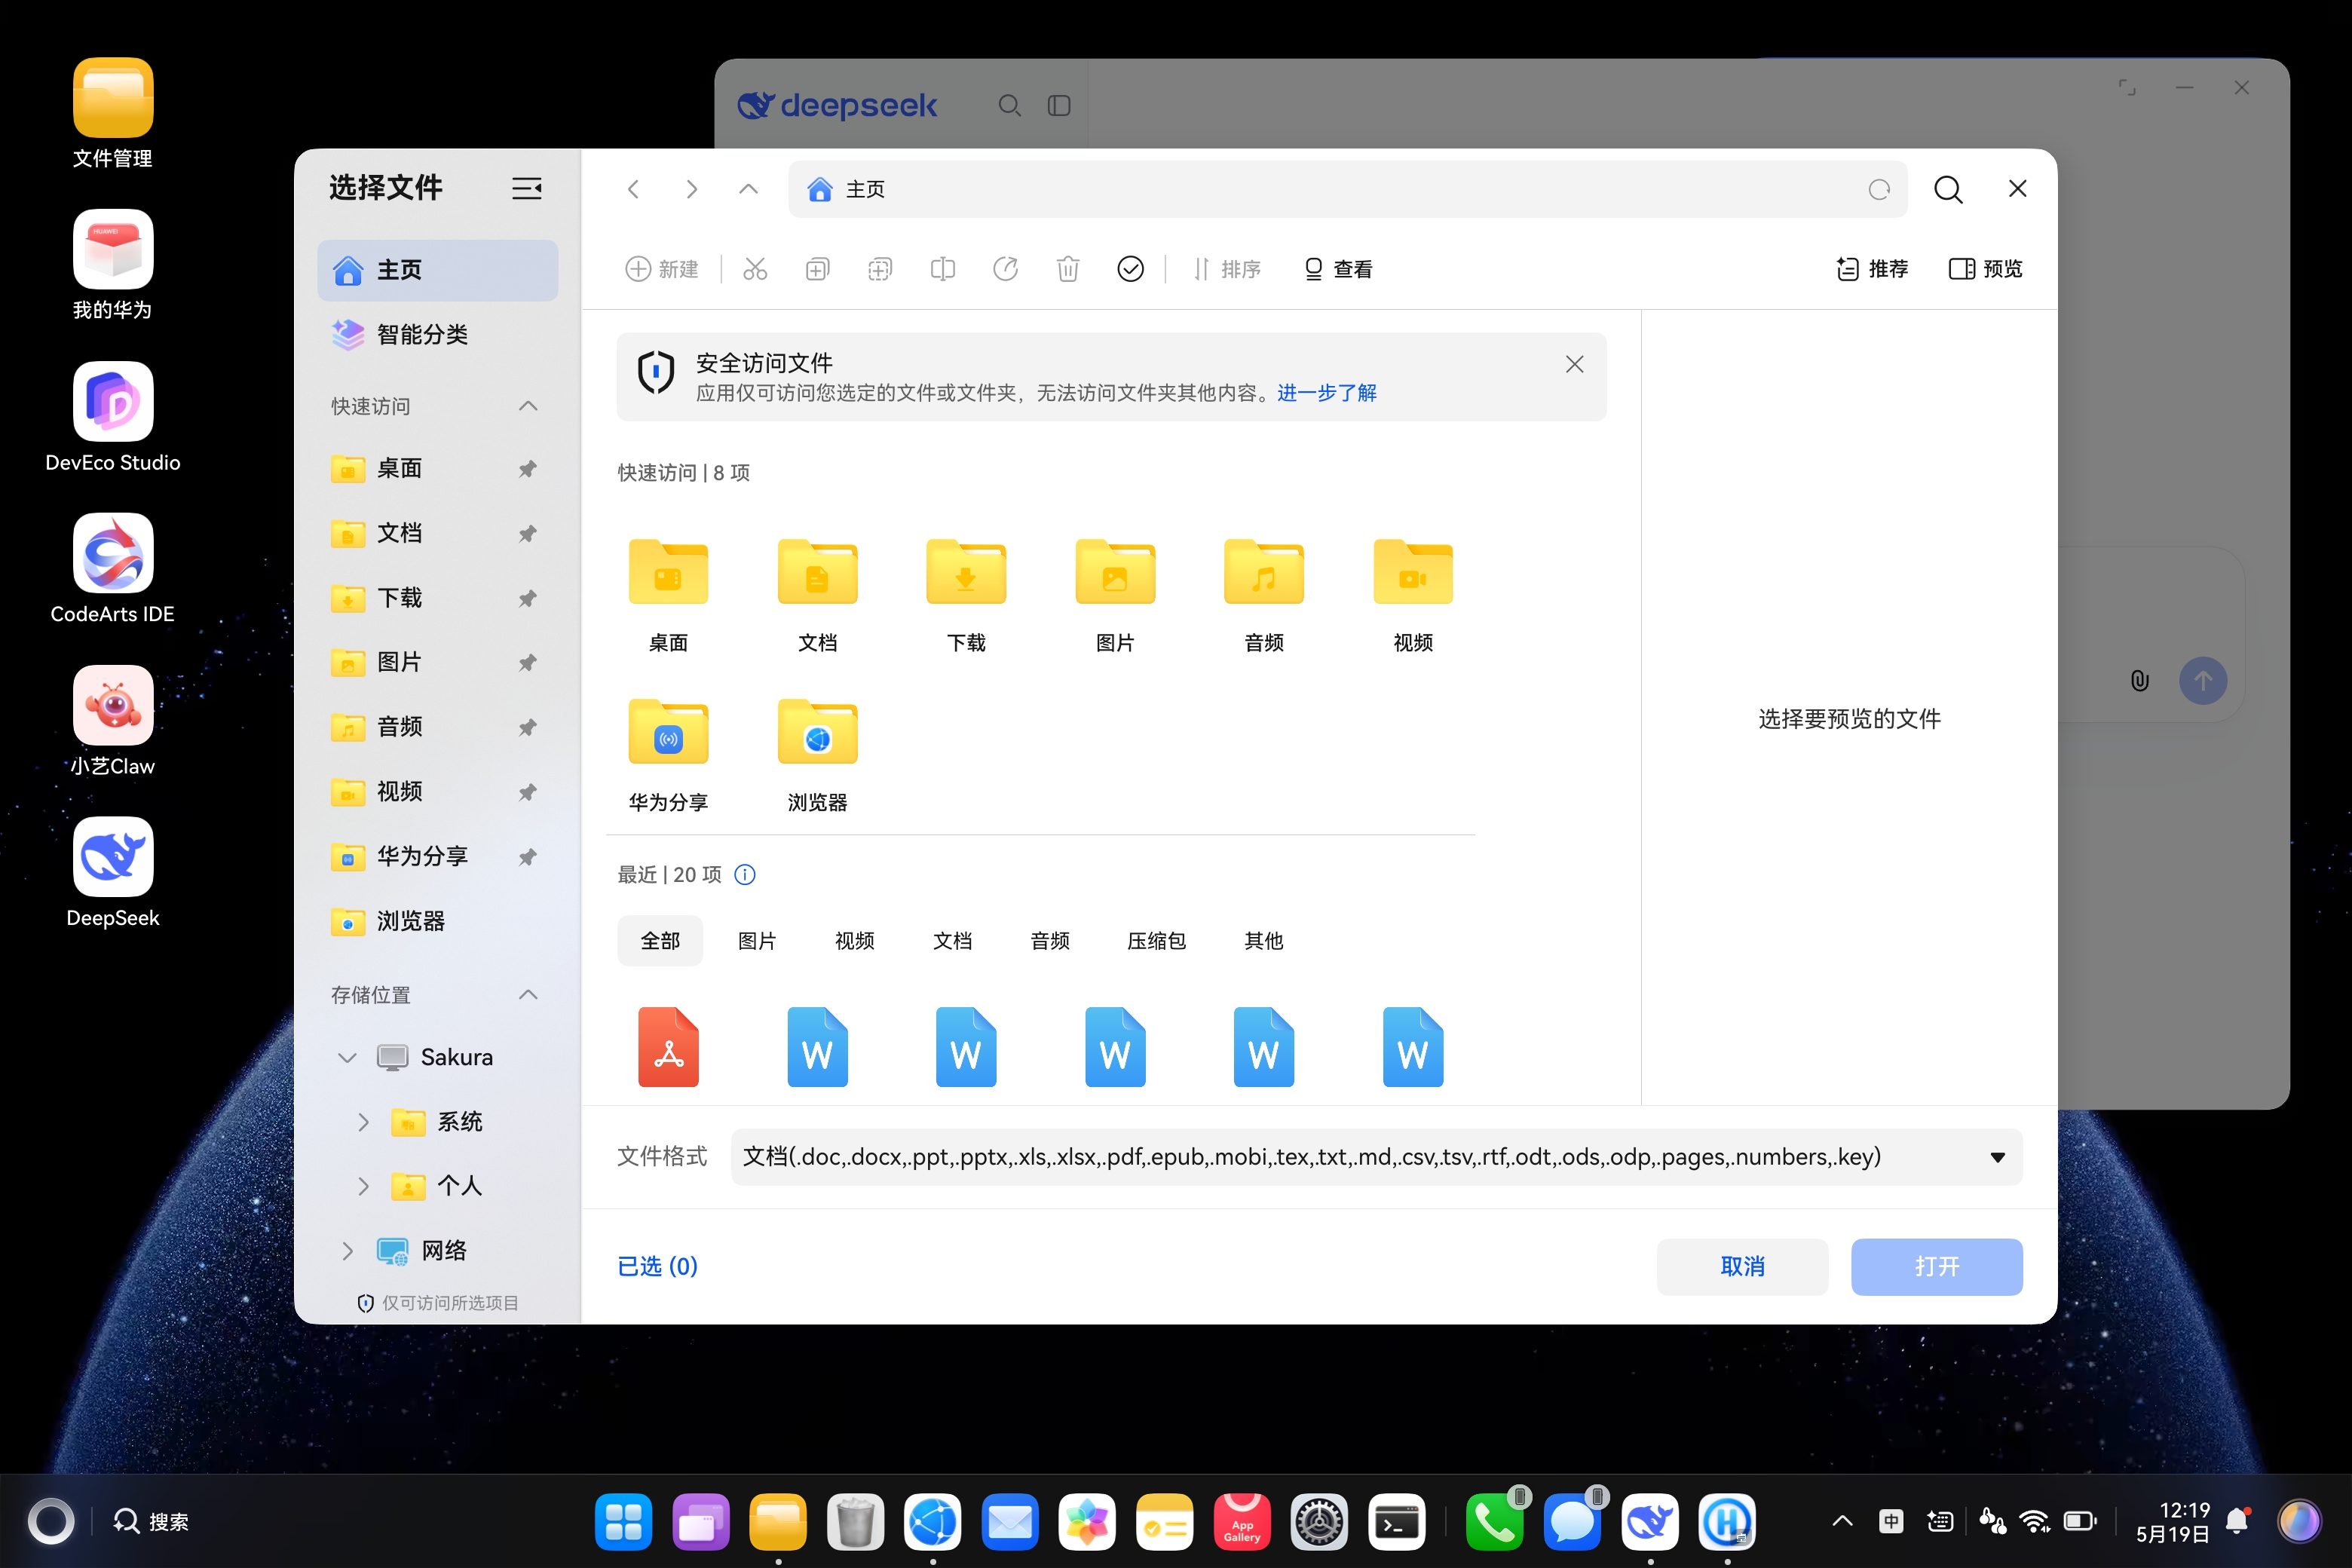The height and width of the screenshot is (1568, 2352).
Task: Click the recent files info icon
Action: pyautogui.click(x=745, y=875)
